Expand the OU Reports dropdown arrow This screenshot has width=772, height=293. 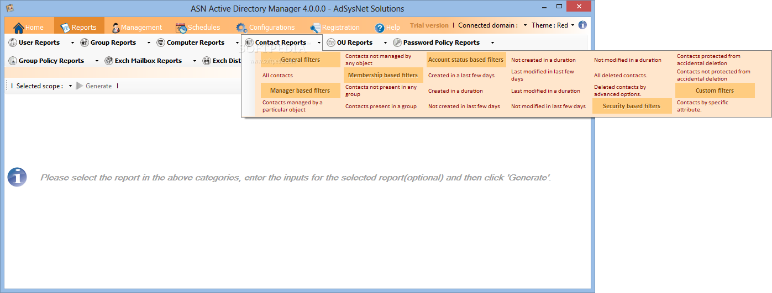[385, 42]
